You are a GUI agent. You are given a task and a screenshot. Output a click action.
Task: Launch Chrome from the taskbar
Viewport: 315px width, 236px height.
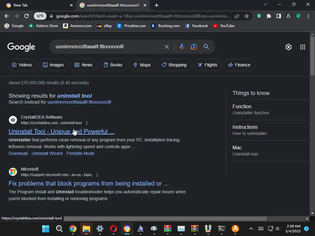coord(73,229)
